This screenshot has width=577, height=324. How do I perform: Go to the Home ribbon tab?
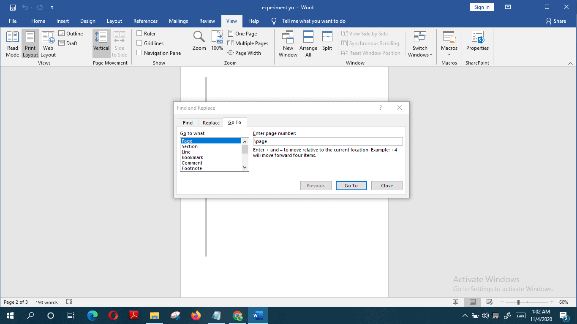pos(38,21)
